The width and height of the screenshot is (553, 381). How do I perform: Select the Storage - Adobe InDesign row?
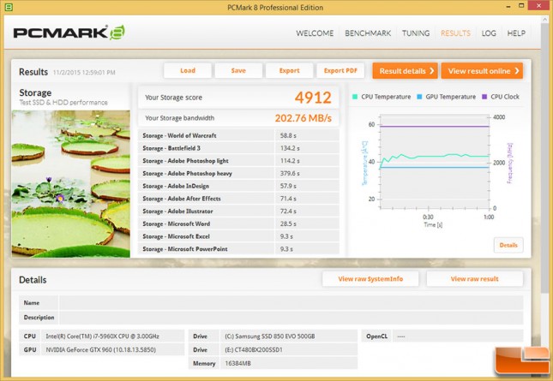point(238,186)
